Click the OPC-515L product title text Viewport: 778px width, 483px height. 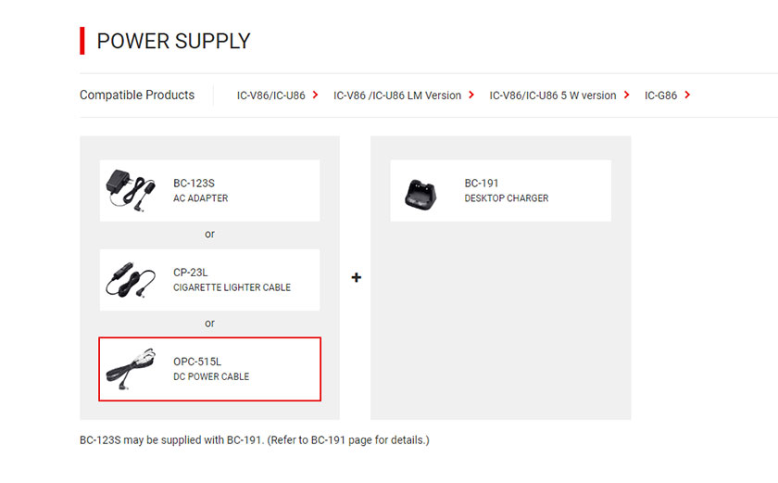(x=197, y=362)
